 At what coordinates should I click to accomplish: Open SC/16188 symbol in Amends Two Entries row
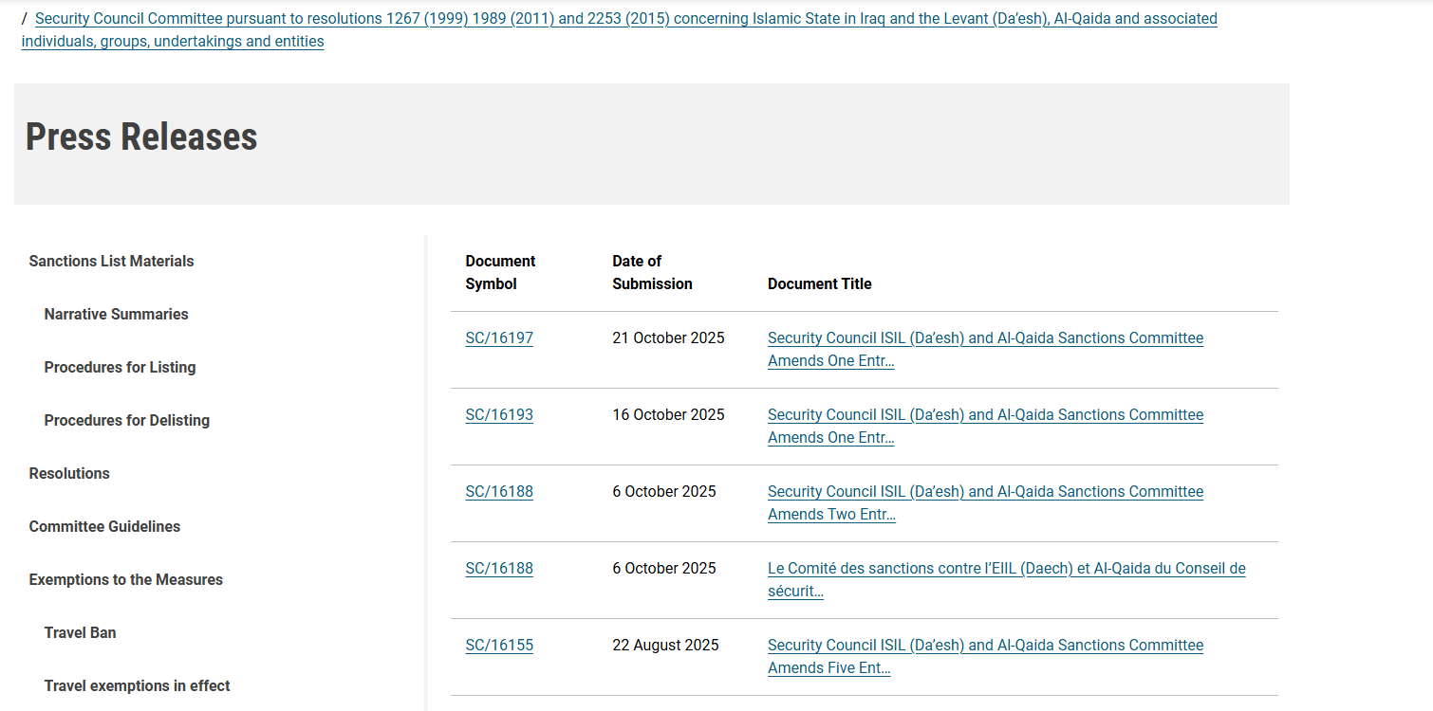point(499,492)
